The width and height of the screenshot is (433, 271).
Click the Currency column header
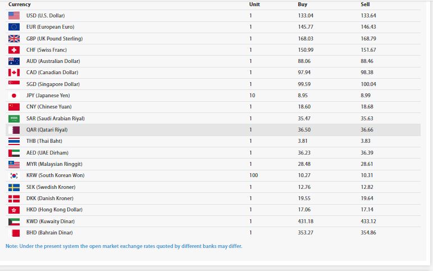point(20,4)
